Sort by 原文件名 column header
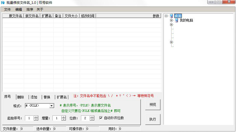 pyautogui.click(x=13, y=16)
